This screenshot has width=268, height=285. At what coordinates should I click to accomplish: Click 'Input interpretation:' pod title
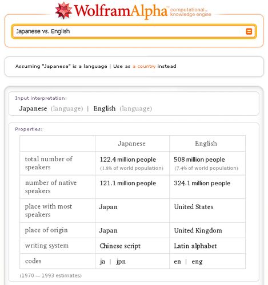tap(41, 98)
